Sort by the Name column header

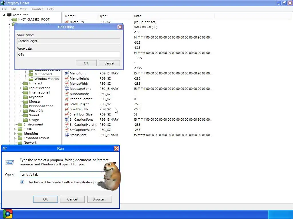click(x=80, y=16)
